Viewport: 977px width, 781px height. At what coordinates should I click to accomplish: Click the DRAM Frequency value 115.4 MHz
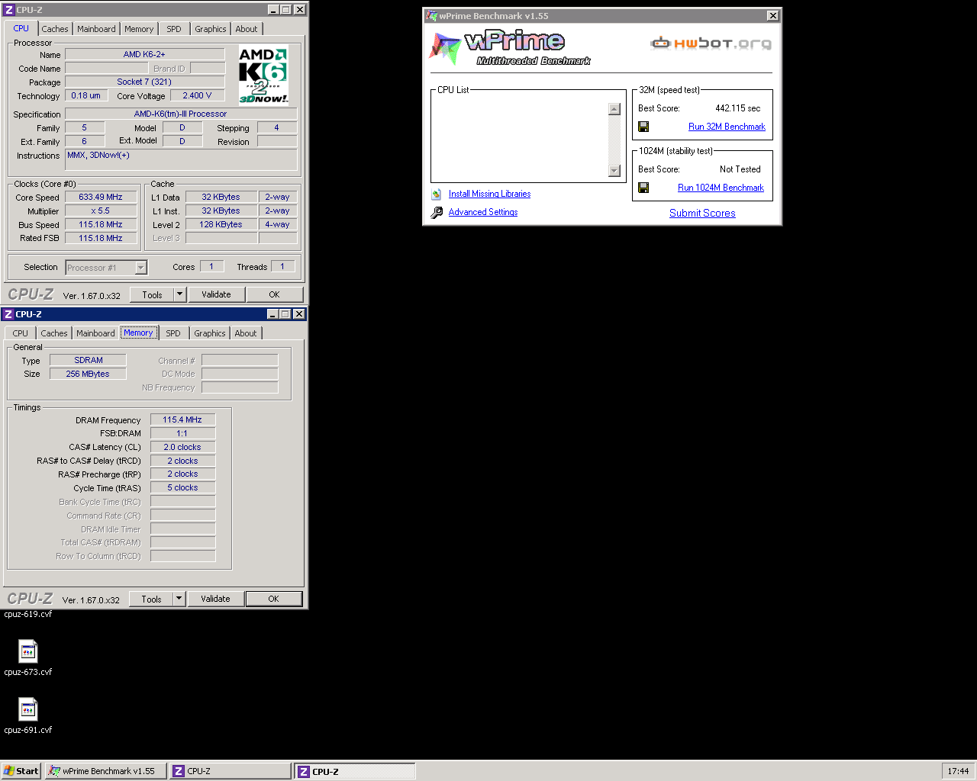182,419
